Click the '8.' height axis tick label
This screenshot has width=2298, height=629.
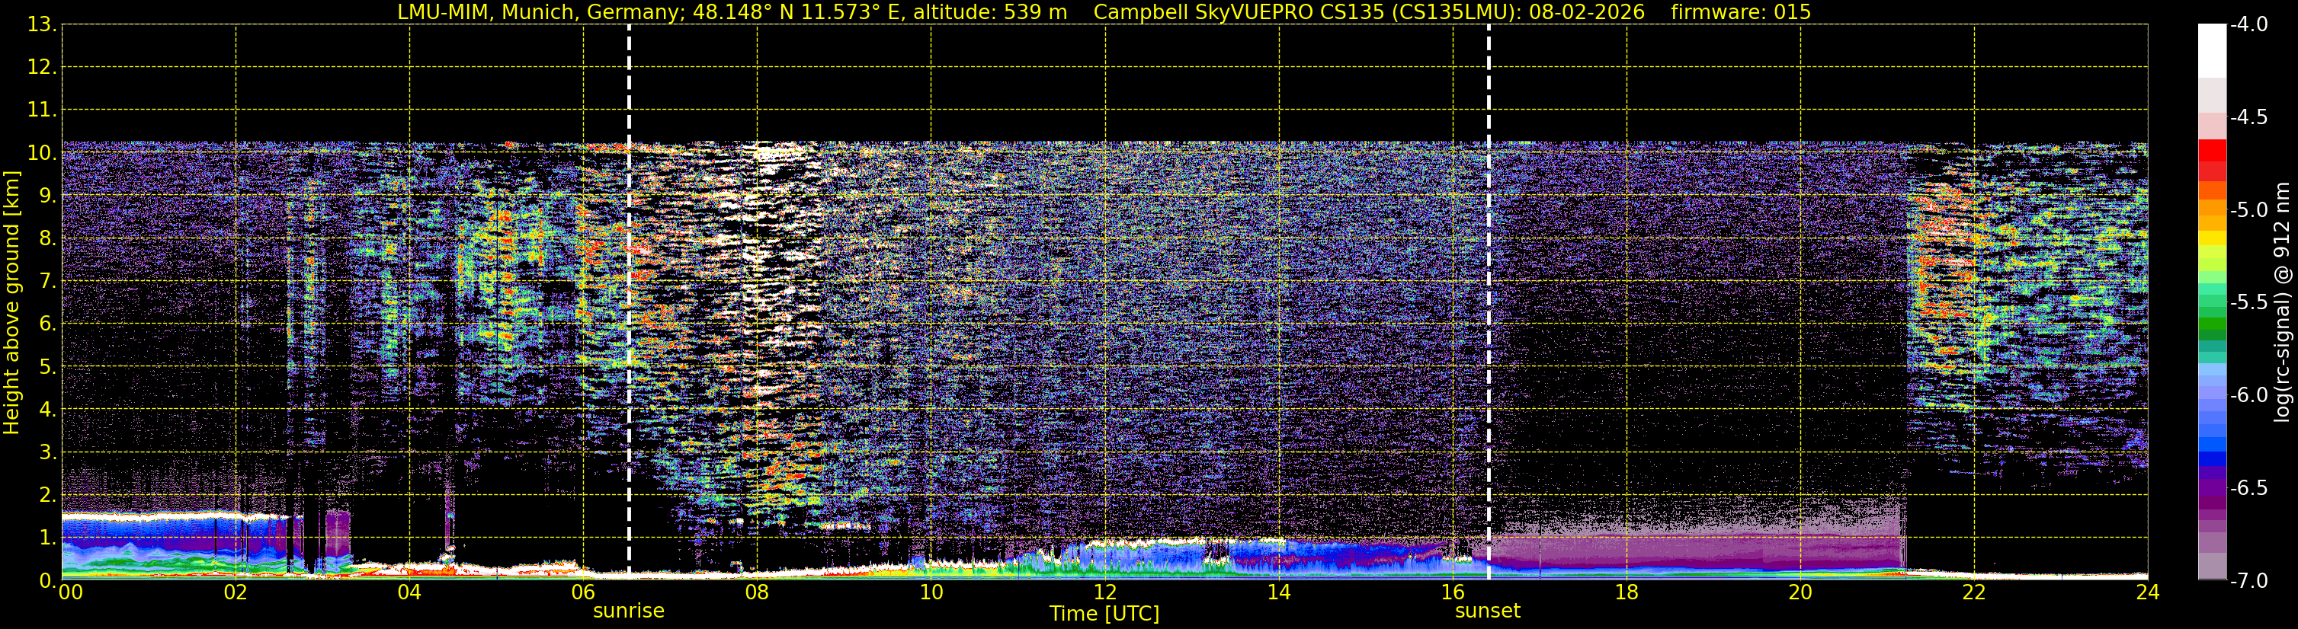pos(47,239)
